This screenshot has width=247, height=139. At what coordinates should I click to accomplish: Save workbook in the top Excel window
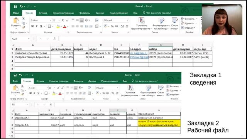tap(15, 7)
